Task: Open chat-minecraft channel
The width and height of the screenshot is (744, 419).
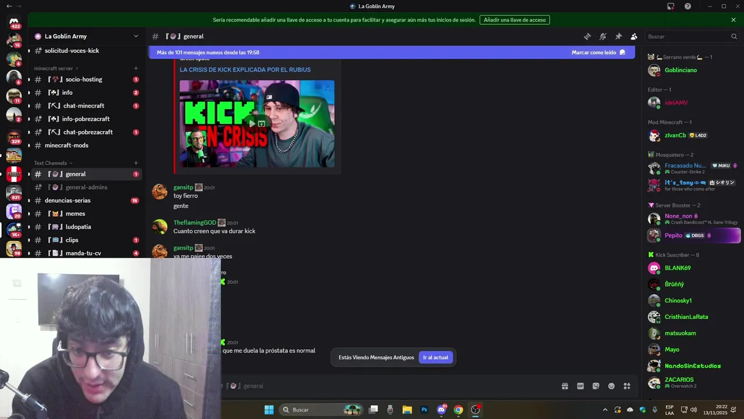Action: click(x=86, y=106)
